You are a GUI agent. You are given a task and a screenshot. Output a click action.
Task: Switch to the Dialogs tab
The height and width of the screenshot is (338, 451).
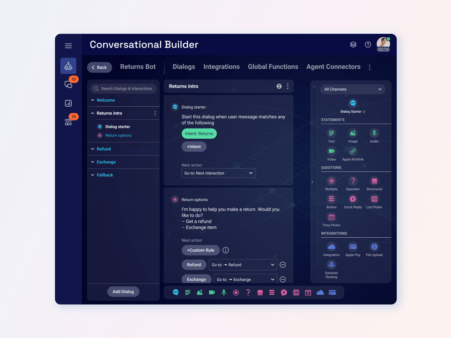[184, 67]
